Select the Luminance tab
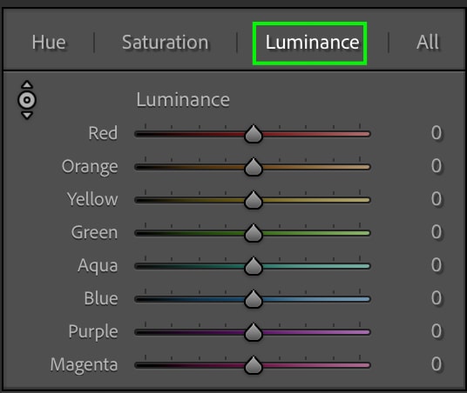The height and width of the screenshot is (393, 467). 312,43
